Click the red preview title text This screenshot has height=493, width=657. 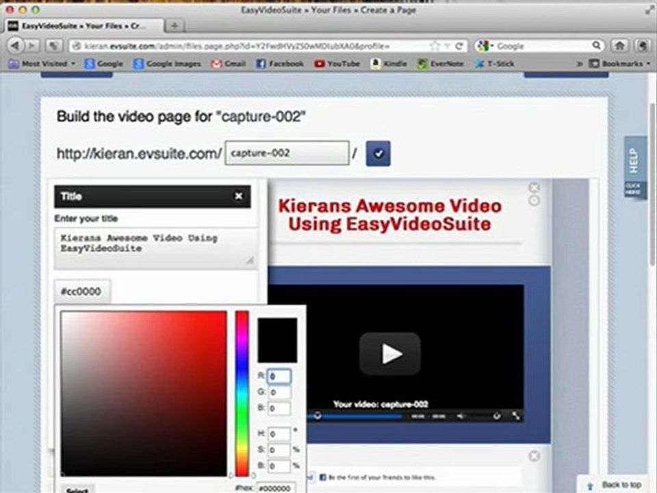pyautogui.click(x=389, y=214)
